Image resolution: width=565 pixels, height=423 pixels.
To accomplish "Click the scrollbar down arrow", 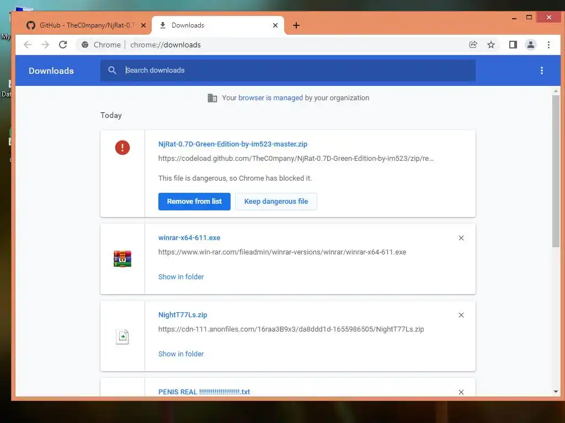I will point(556,392).
